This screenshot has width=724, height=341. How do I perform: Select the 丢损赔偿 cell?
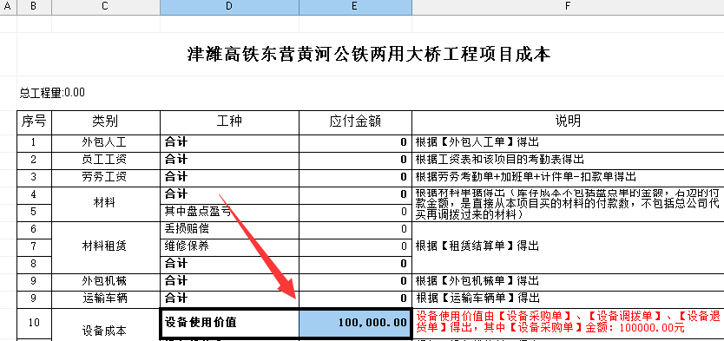point(229,229)
